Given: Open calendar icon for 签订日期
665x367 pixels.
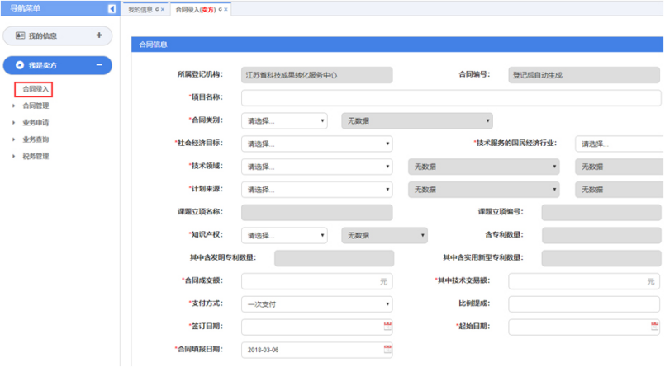Looking at the screenshot, I should coord(387,327).
